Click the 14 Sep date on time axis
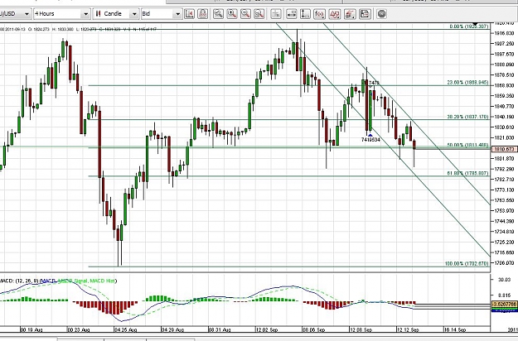The image size is (518, 341). click(455, 329)
